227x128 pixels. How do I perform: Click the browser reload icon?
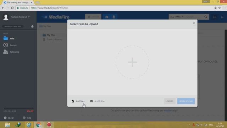(x=12, y=8)
